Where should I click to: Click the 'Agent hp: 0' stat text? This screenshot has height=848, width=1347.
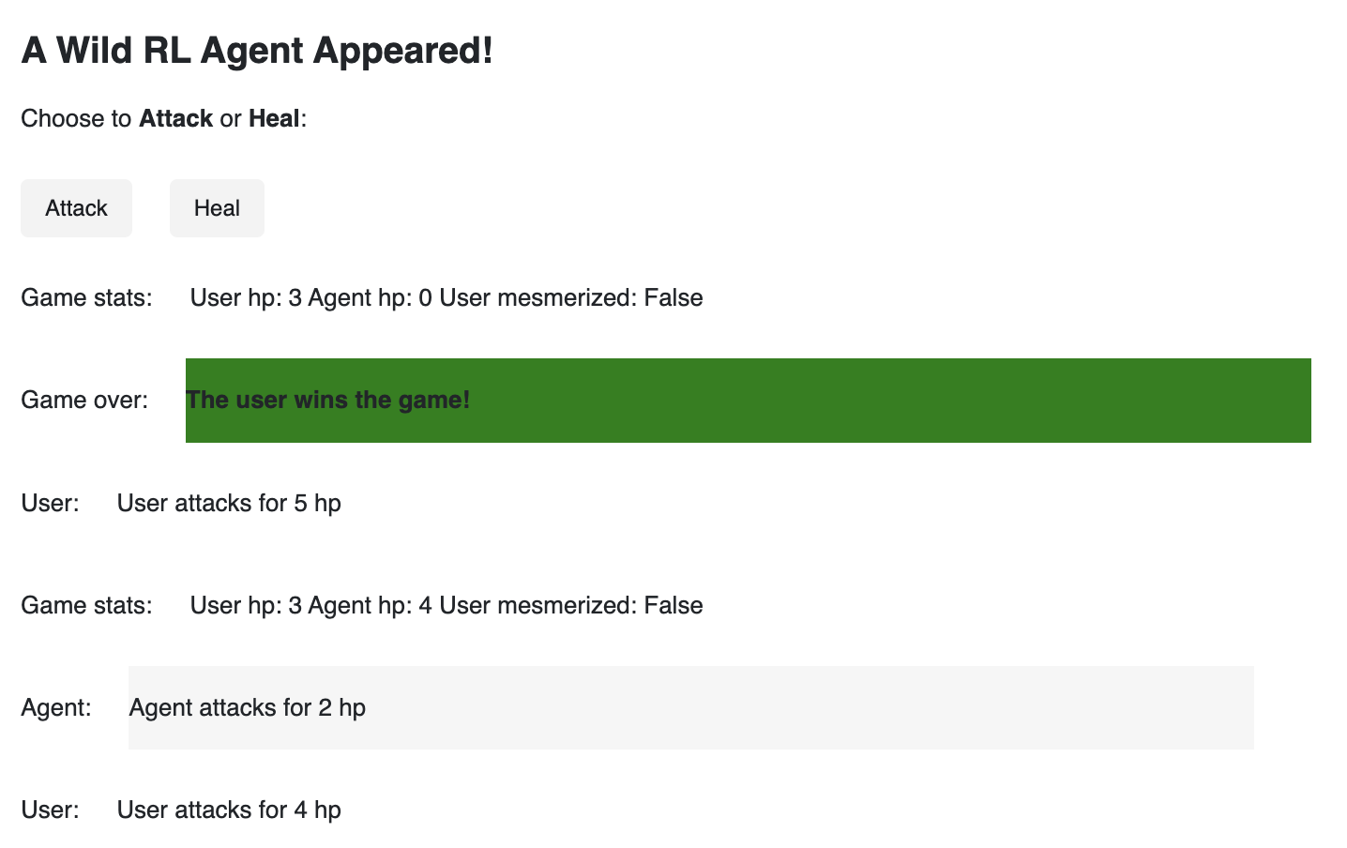click(370, 298)
